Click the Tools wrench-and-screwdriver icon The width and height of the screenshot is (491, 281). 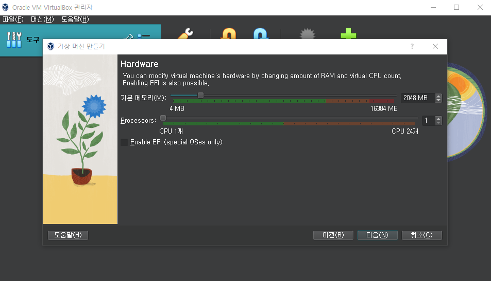tap(14, 40)
